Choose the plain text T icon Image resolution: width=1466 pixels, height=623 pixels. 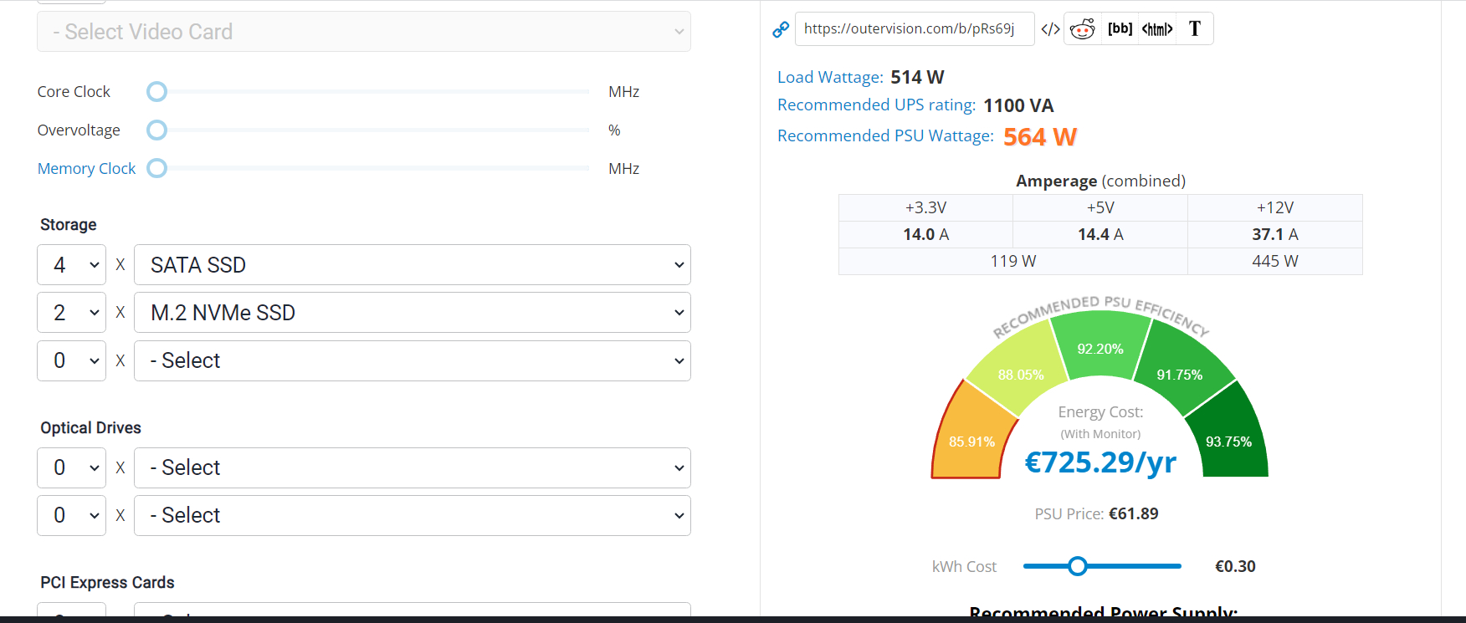1195,29
